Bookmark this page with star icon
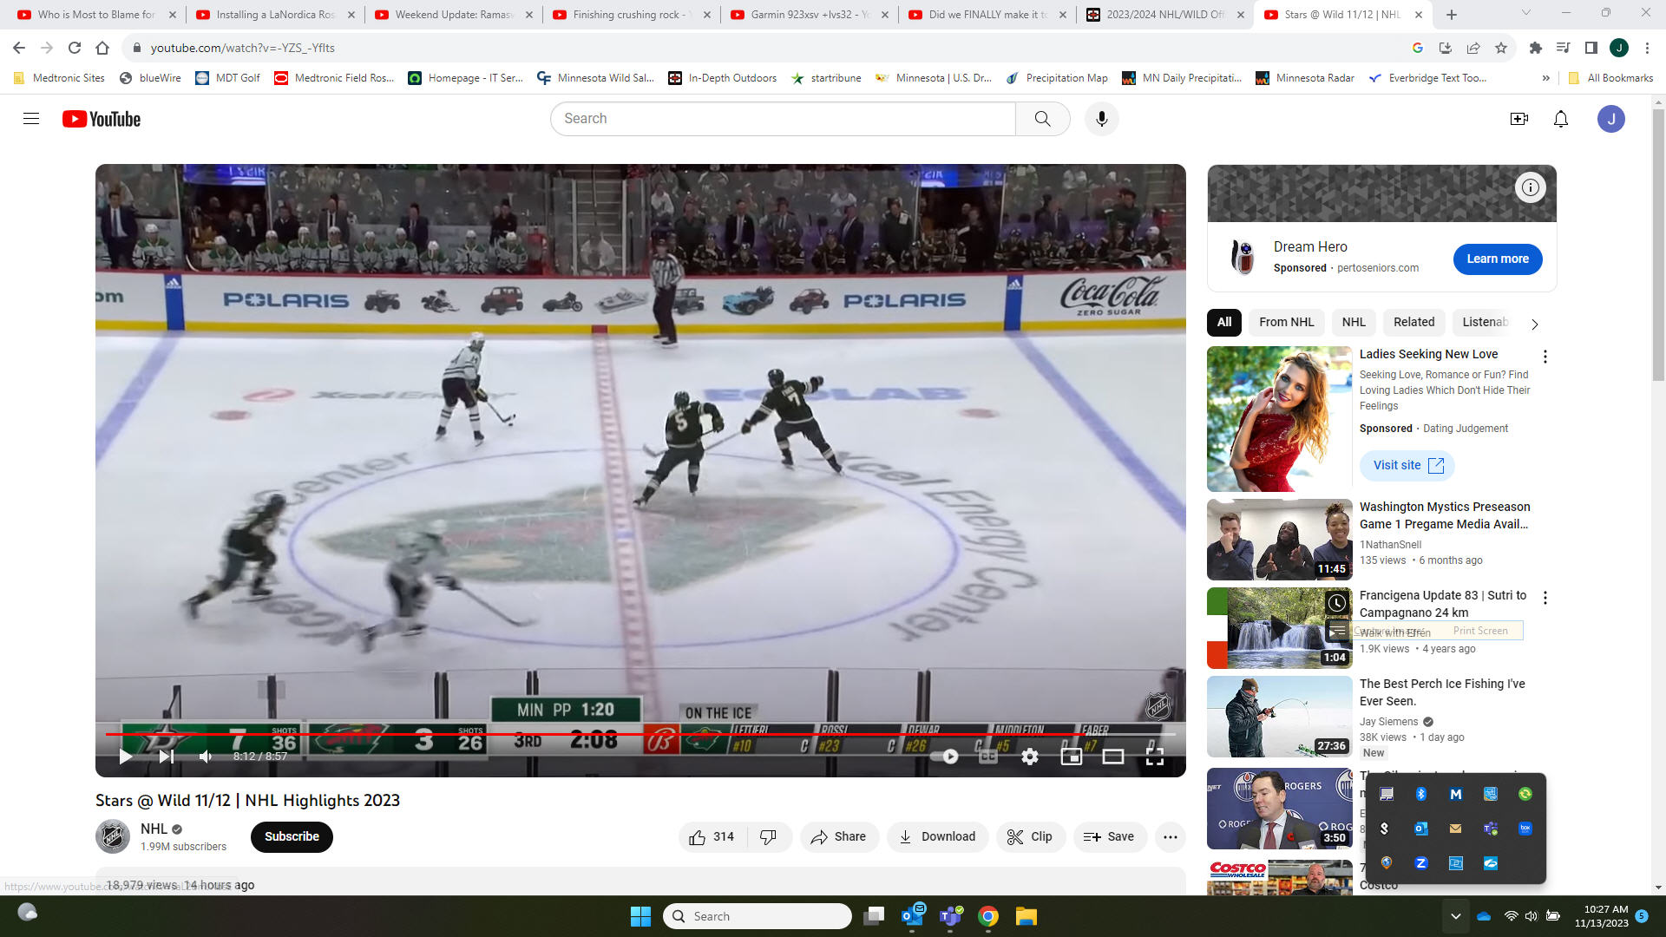1666x937 pixels. [1501, 48]
